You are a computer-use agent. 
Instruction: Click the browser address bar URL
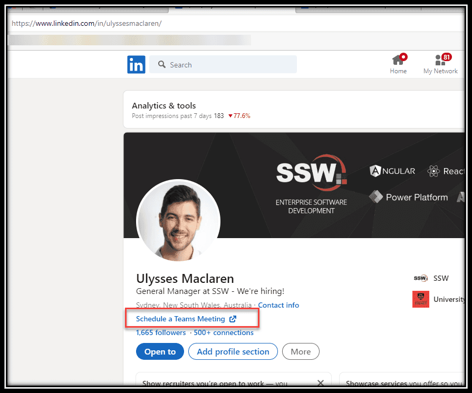(x=86, y=23)
